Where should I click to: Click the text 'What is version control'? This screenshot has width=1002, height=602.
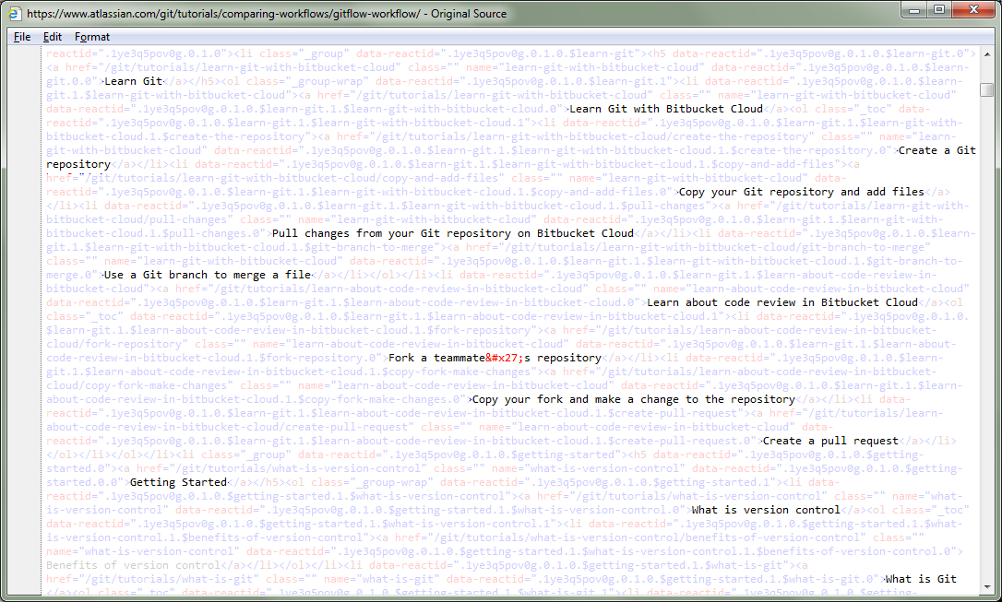pos(766,510)
